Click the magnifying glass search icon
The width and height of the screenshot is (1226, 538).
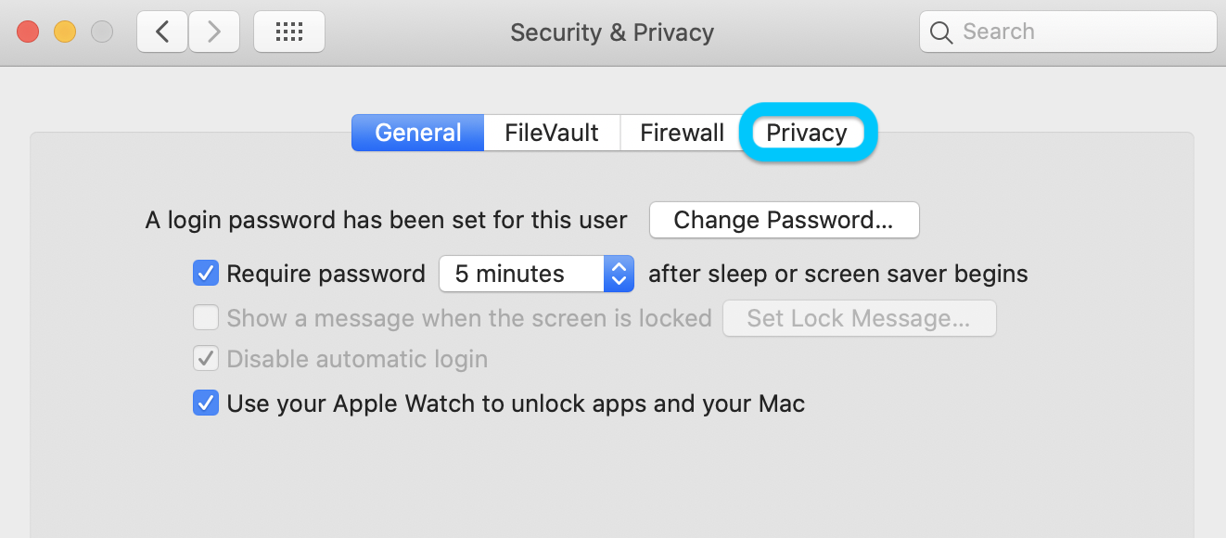[x=941, y=32]
